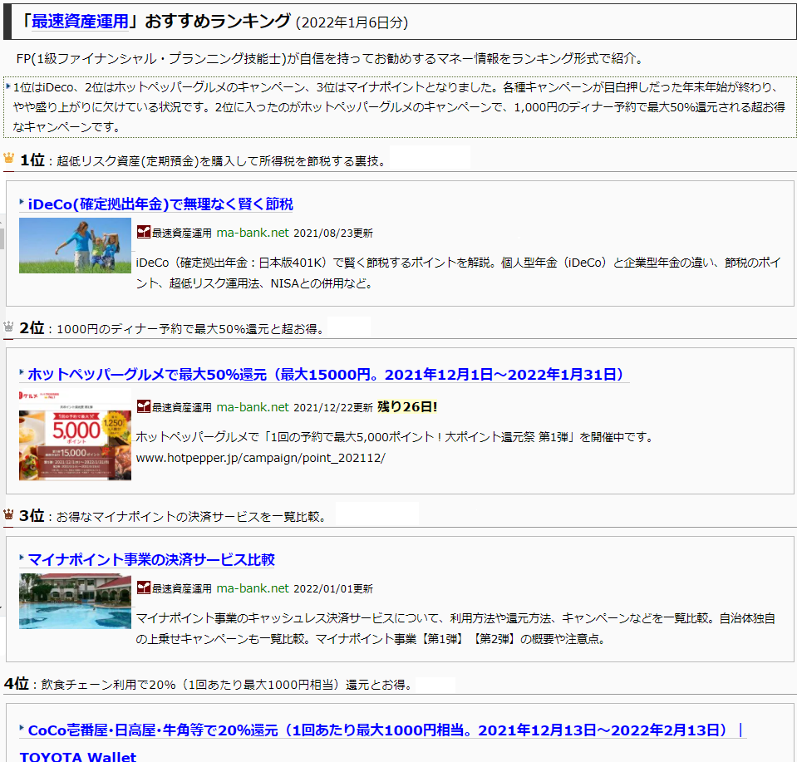The width and height of the screenshot is (797, 762).
Task: Click the 2位 ranking heading text
Action: point(32,328)
